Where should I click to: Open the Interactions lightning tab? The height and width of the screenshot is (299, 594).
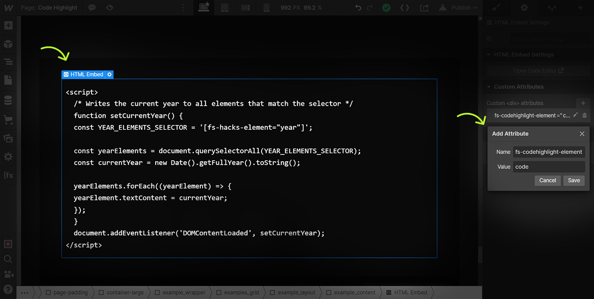coord(580,8)
